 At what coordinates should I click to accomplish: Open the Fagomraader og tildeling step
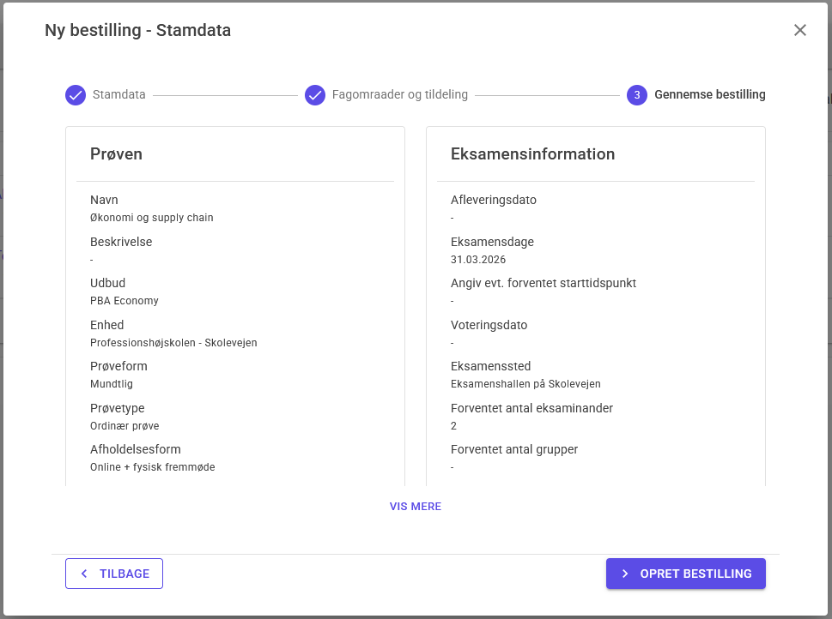(x=400, y=95)
